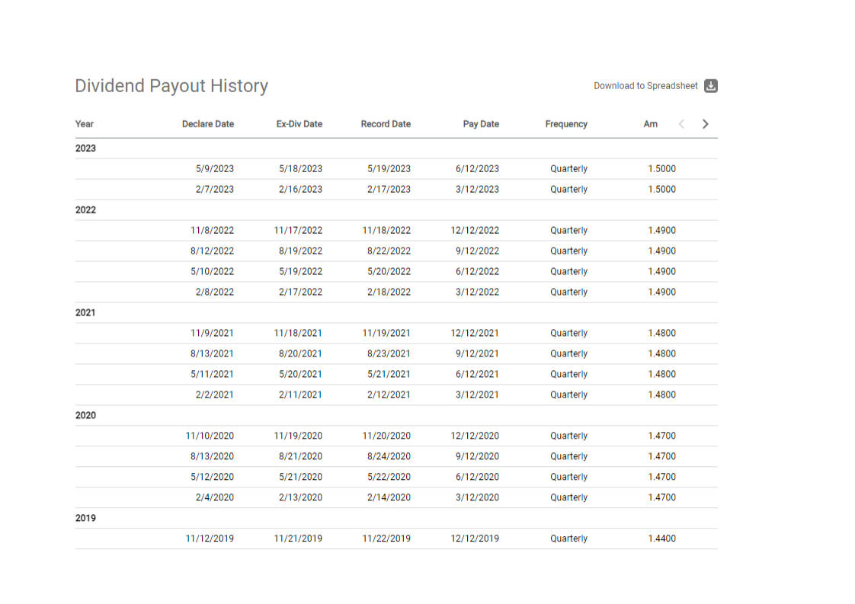Click pay date 6/12/2020
855x604 pixels.
(x=477, y=477)
